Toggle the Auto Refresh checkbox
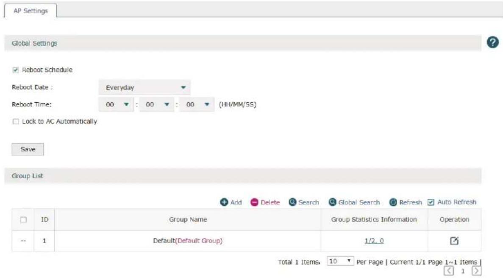 (431, 202)
